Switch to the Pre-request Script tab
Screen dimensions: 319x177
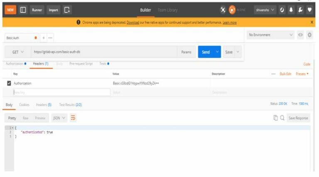[81, 64]
